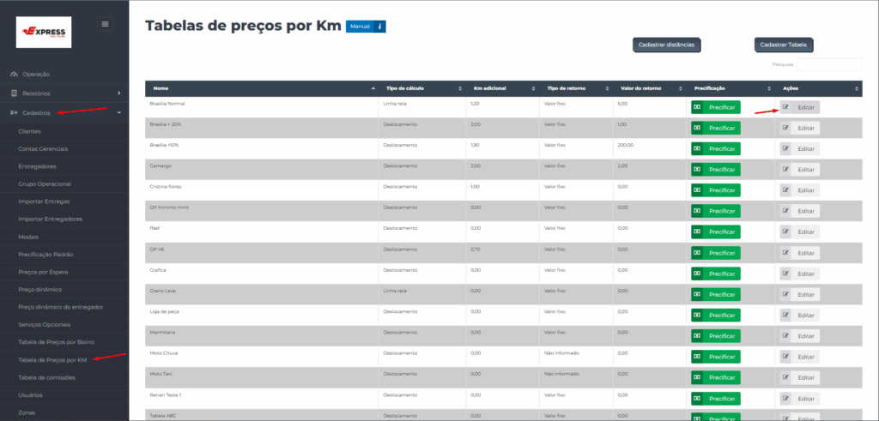The width and height of the screenshot is (879, 421).
Task: Click the Operação gauge icon in sidebar
Action: pyautogui.click(x=14, y=75)
